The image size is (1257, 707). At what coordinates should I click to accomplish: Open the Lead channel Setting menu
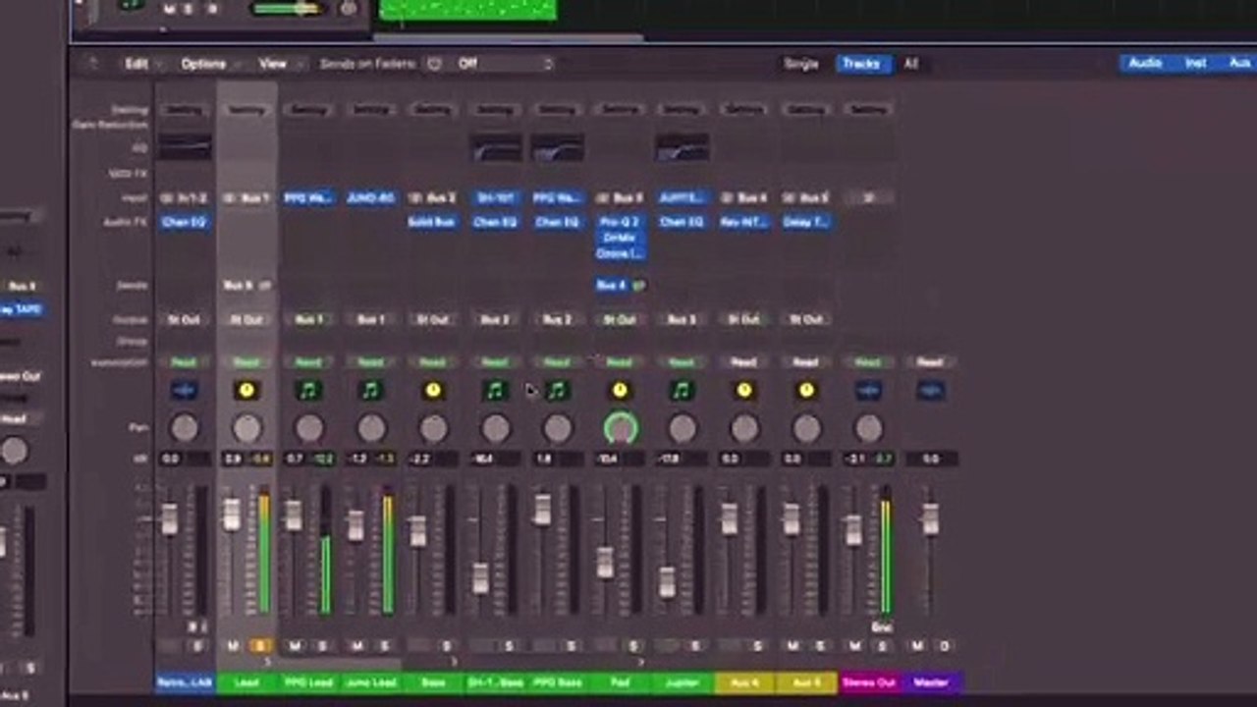[x=246, y=110]
